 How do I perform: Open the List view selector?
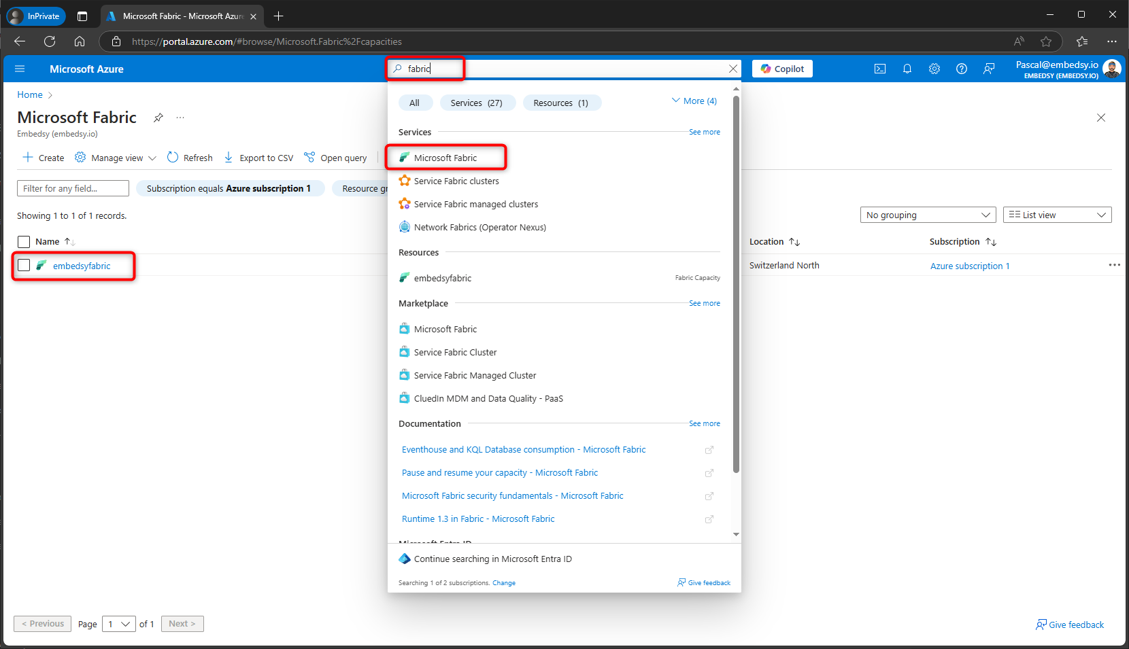(1057, 215)
